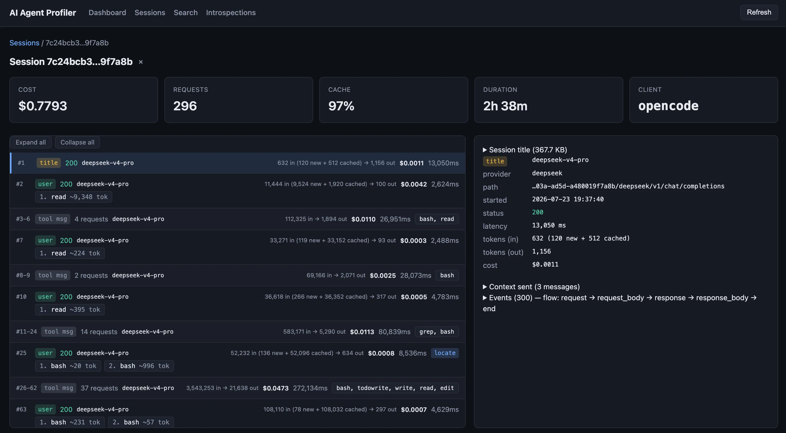Click provider value deepseek
Screen dimensions: 786x433
tap(547, 173)
